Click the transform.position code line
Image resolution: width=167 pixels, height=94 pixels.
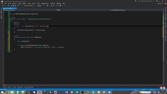[x=31, y=30]
